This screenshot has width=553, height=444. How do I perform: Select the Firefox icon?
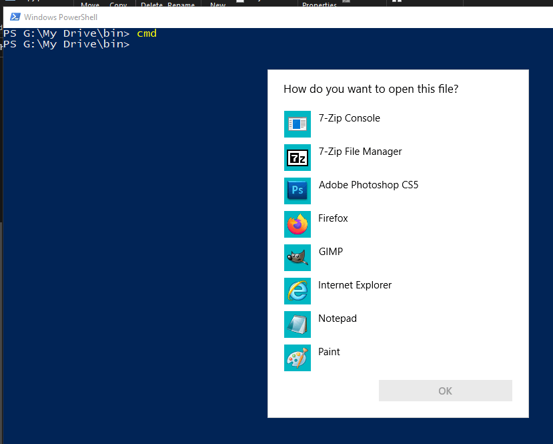click(298, 224)
